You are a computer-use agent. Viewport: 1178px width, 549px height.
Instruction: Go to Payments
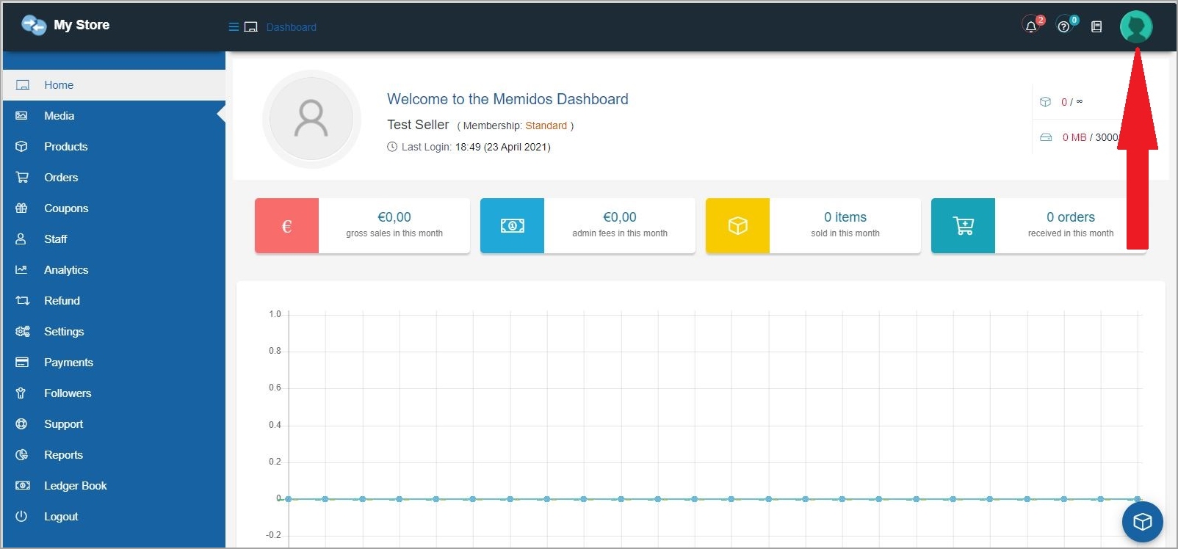coord(114,363)
